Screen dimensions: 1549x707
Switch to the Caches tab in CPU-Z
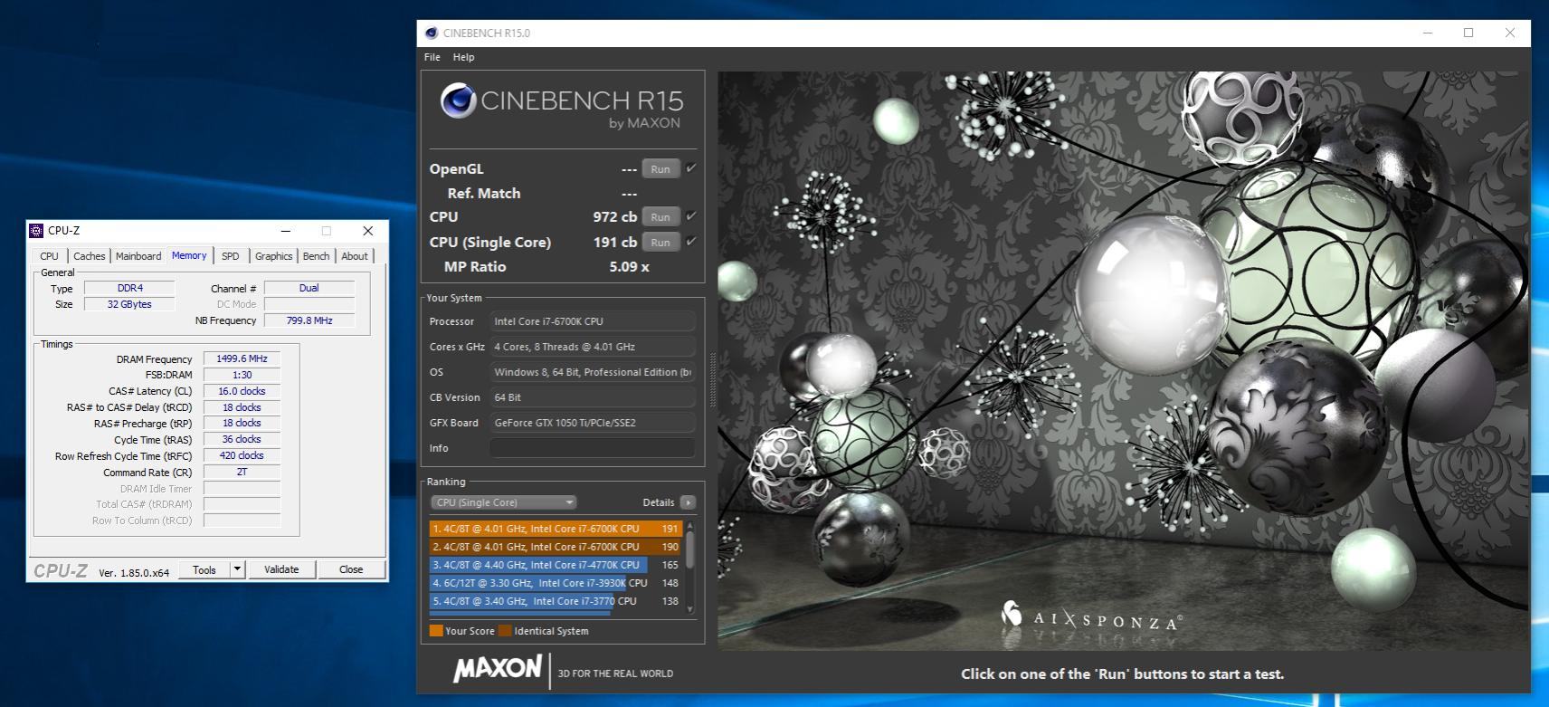pyautogui.click(x=89, y=256)
